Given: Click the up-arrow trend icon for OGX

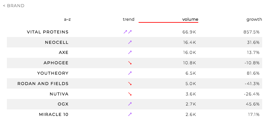Looking at the screenshot, I should tap(130, 104).
